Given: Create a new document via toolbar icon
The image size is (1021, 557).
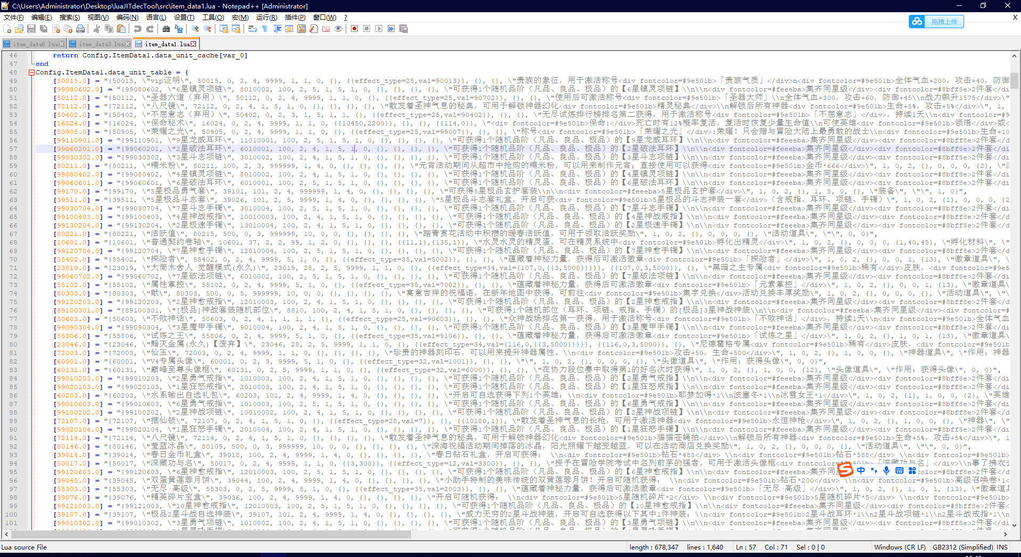Looking at the screenshot, I should [x=7, y=29].
